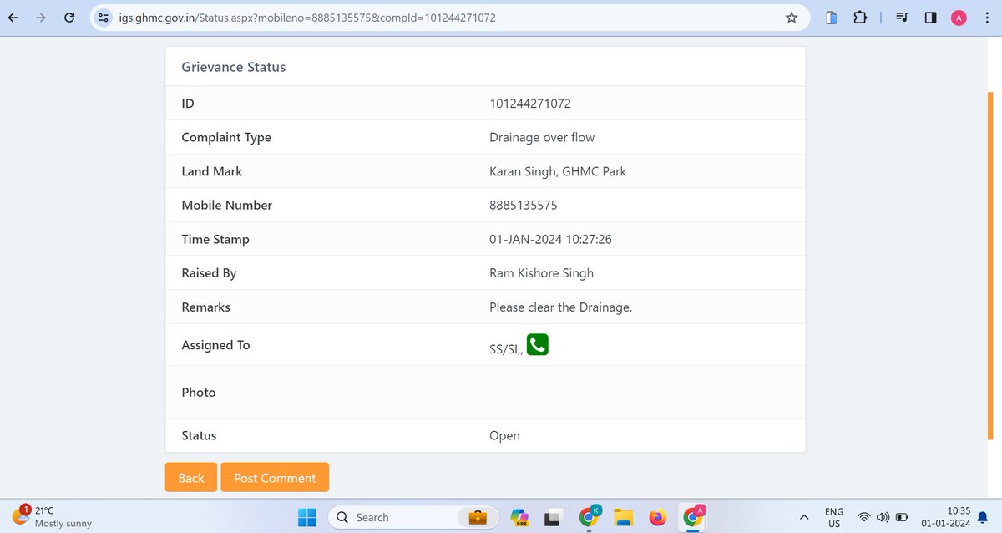Click the taskbar Search box
This screenshot has width=1002, height=533.
click(x=412, y=517)
